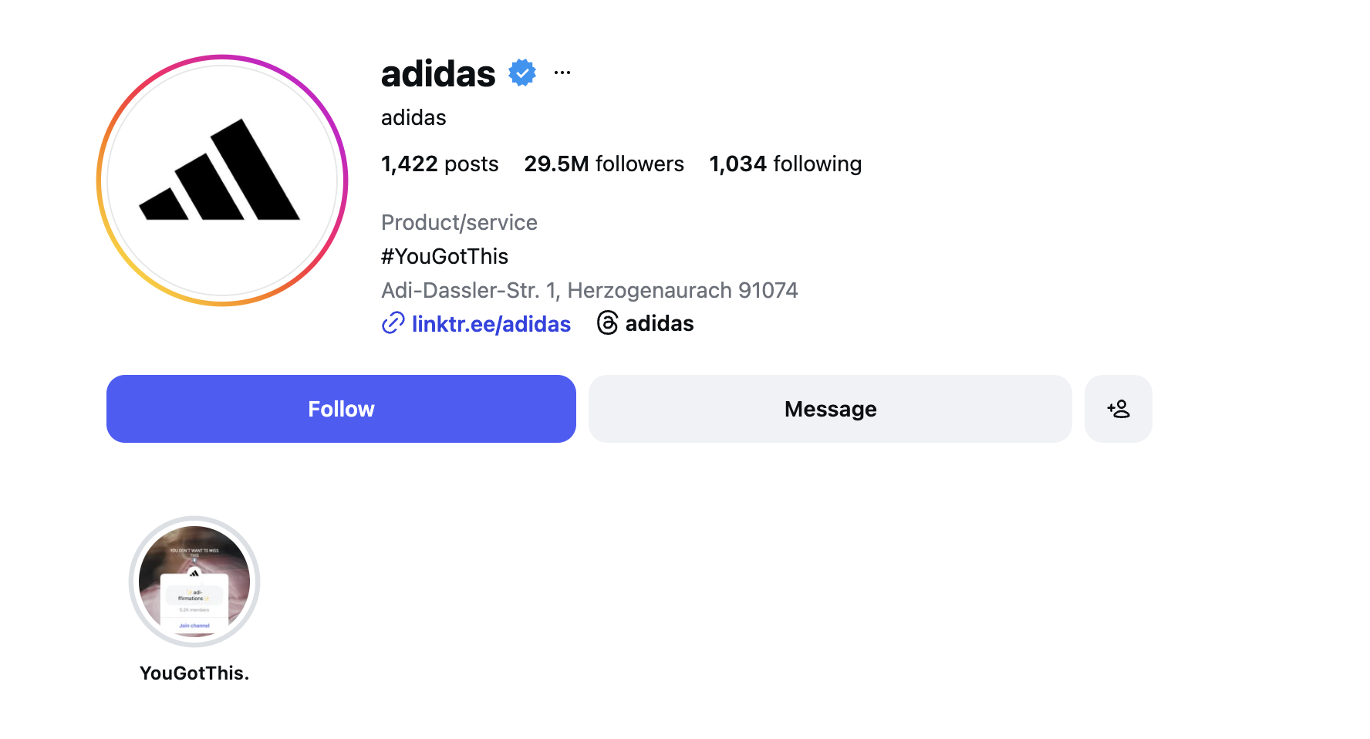This screenshot has height=739, width=1370.
Task: Click the story ring around the profile photo
Action: tap(222, 57)
